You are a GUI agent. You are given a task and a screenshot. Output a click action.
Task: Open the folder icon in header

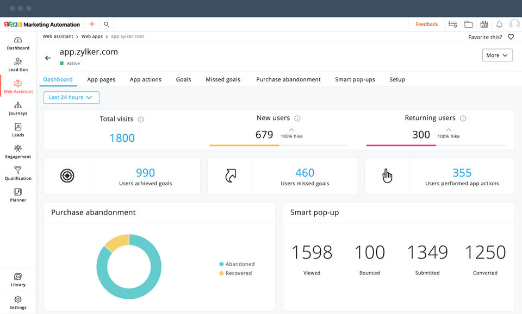pos(469,24)
